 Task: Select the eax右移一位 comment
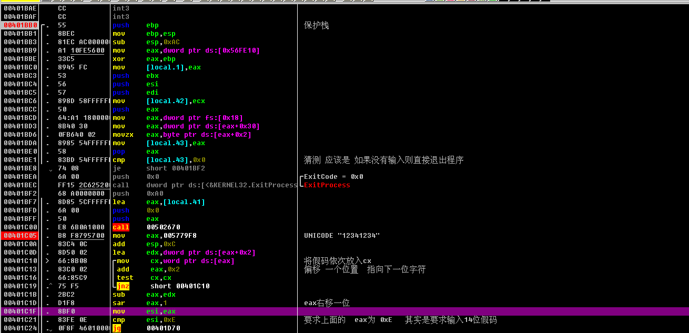click(x=327, y=303)
